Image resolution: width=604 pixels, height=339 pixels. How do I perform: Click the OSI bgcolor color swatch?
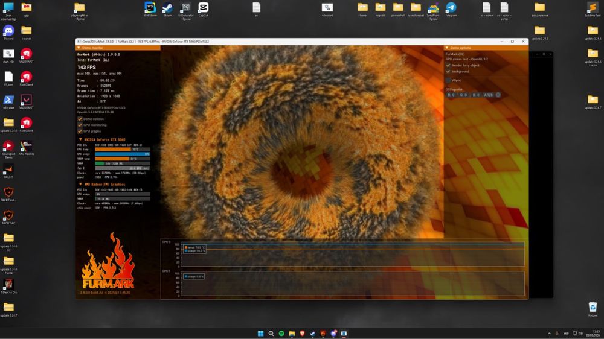pyautogui.click(x=498, y=95)
